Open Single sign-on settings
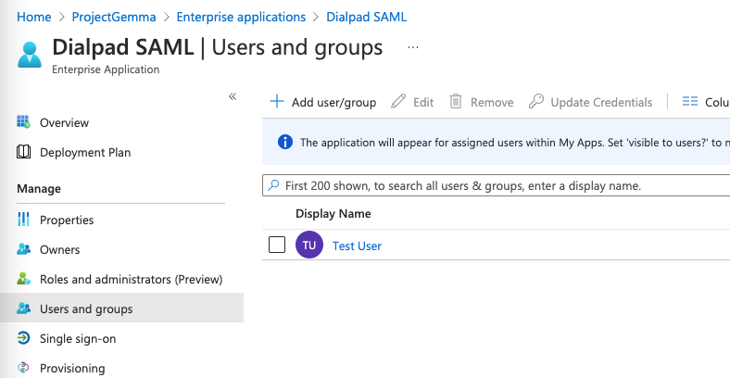This screenshot has width=730, height=378. 78,338
